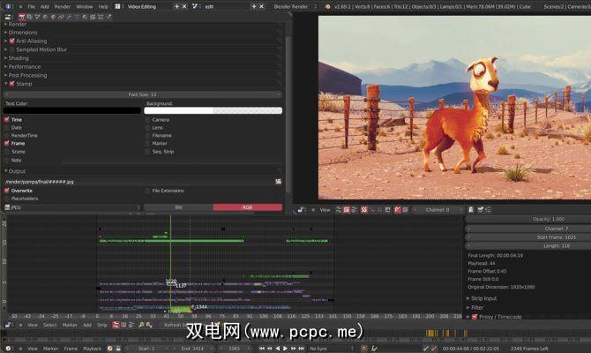The width and height of the screenshot is (591, 353).
Task: Disable the Anti-Aliasing checkbox
Action: (x=11, y=41)
